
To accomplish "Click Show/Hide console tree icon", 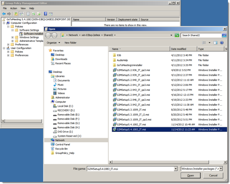I will pos(21,14).
